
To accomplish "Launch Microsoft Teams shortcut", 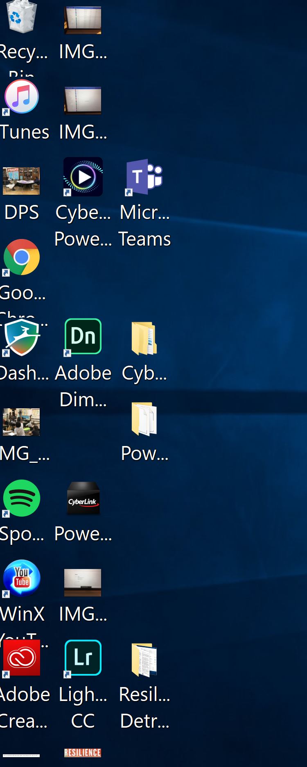I will 144,177.
